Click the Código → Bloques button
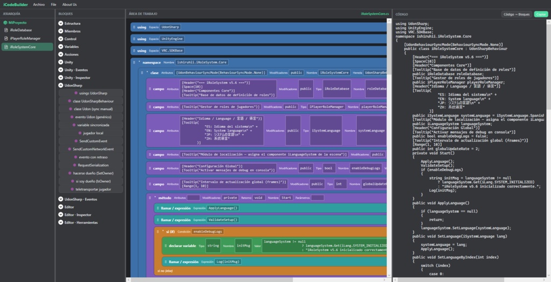The image size is (551, 282). point(516,15)
